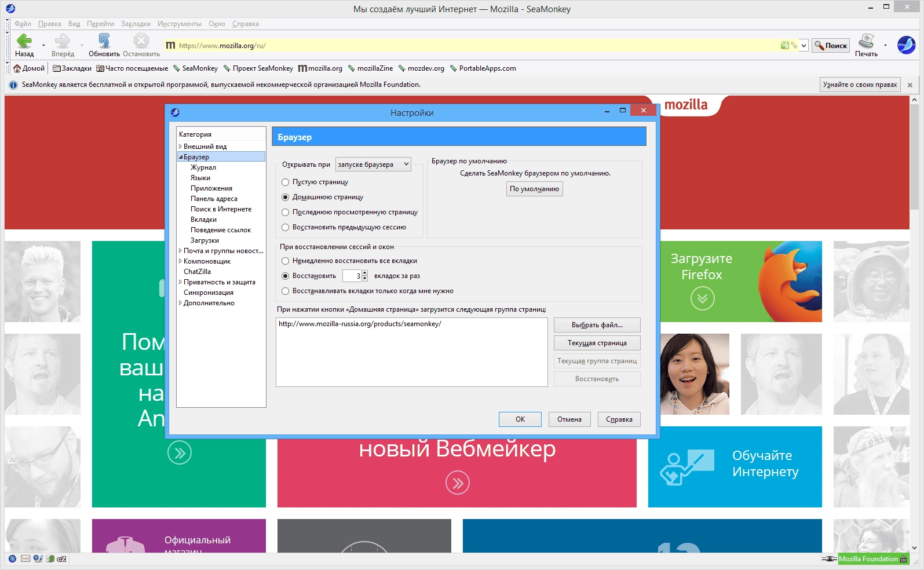Viewport: 924px width, 570px height.
Task: Click the offline/online connection icon in status bar
Action: 830,559
